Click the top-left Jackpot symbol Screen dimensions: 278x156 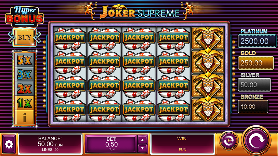click(x=70, y=38)
